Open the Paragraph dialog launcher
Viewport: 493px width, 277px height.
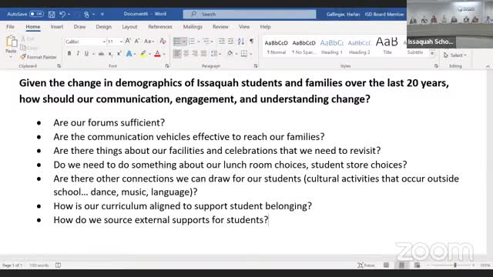(x=256, y=66)
